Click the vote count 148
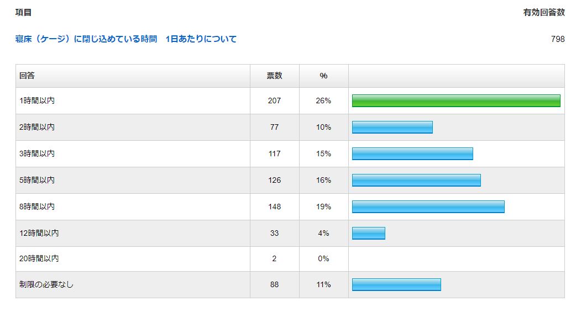This screenshot has width=576, height=312. coord(274,207)
